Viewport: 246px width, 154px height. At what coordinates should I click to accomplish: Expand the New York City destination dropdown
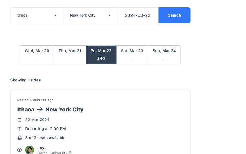coord(91,15)
